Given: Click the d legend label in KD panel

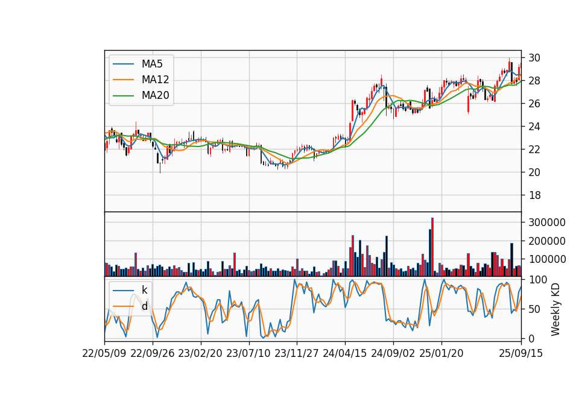Looking at the screenshot, I should (x=144, y=306).
